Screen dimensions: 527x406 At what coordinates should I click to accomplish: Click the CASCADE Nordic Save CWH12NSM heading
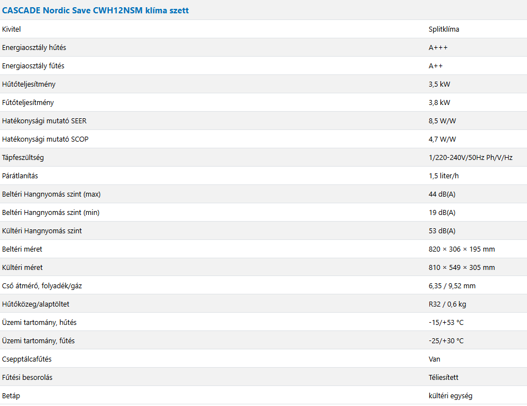[95, 11]
